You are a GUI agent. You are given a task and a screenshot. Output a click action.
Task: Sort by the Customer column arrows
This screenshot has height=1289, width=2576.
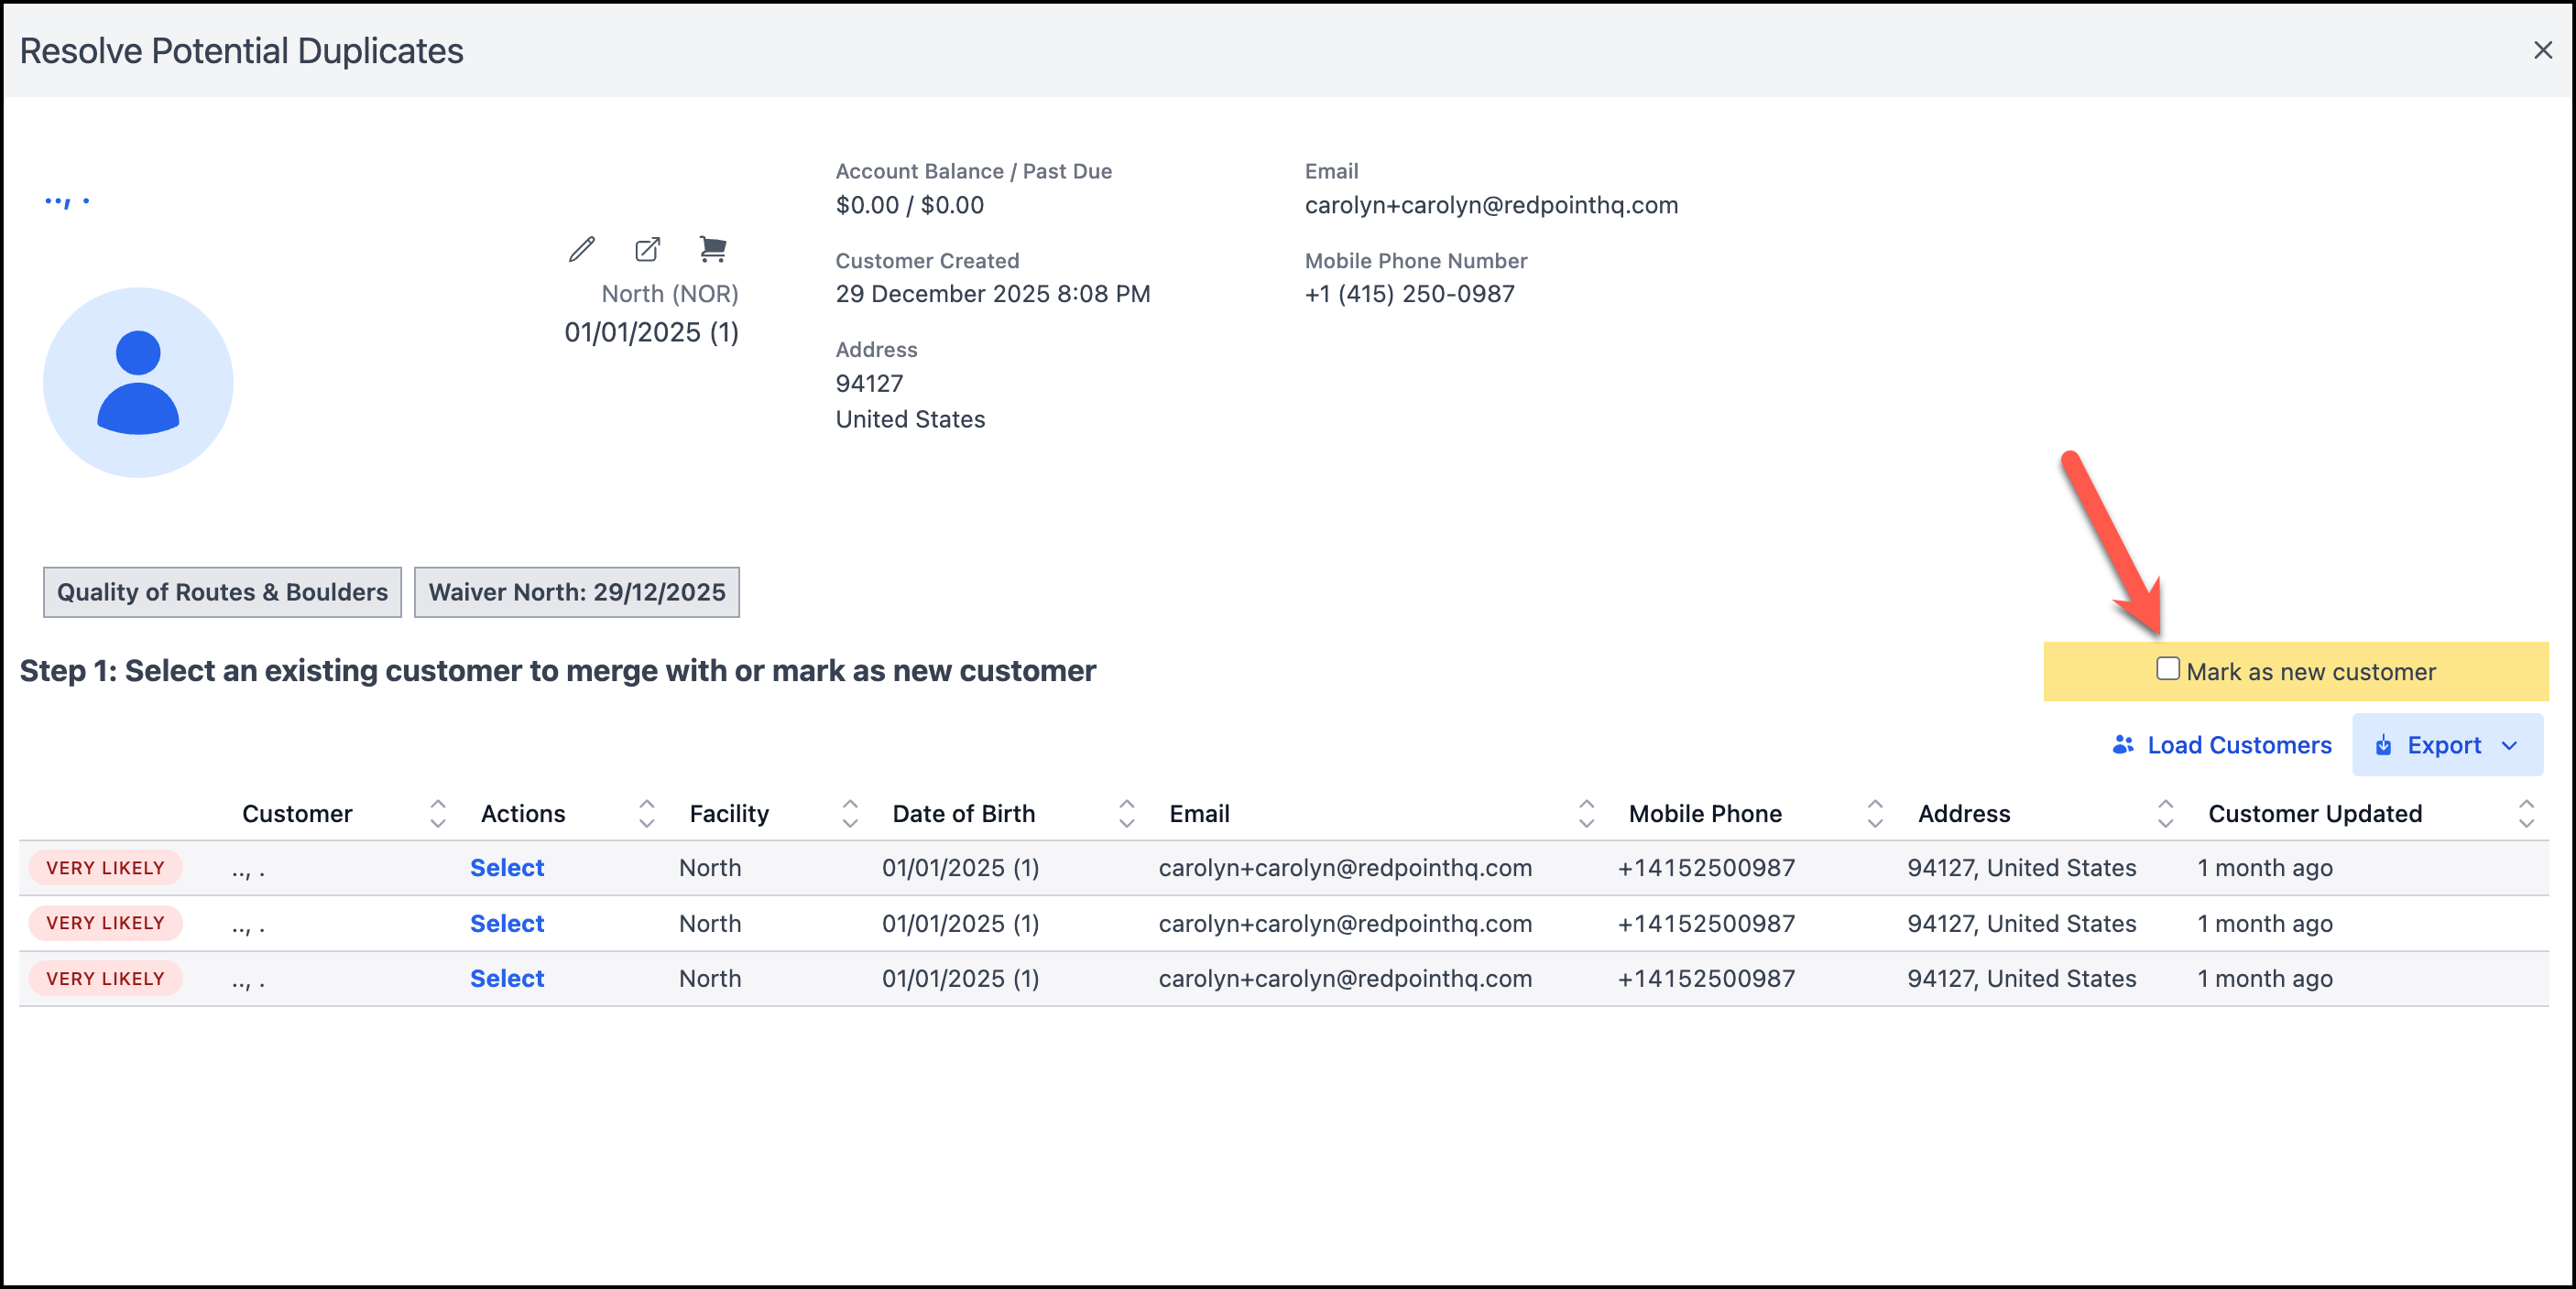coord(437,813)
